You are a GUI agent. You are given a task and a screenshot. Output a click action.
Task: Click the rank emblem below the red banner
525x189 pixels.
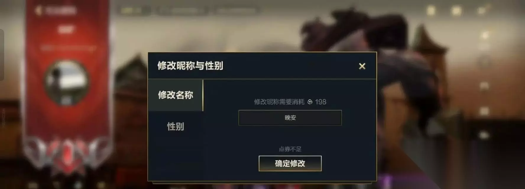click(x=67, y=155)
